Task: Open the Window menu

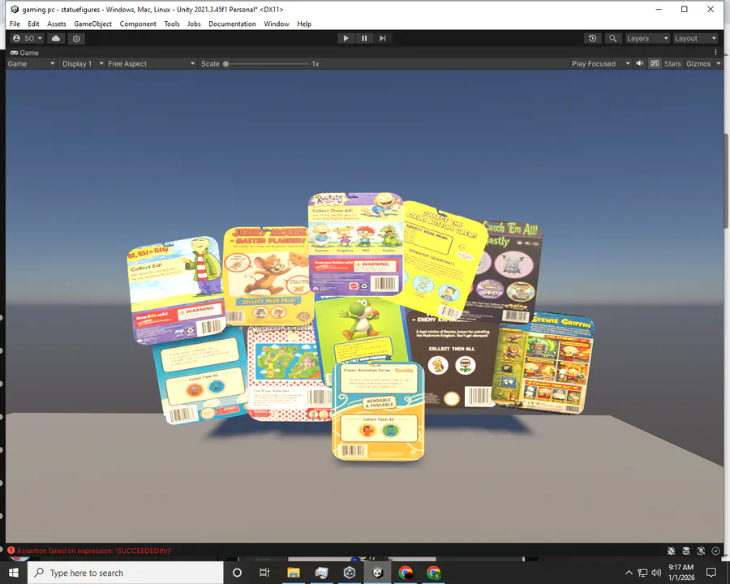Action: click(277, 24)
